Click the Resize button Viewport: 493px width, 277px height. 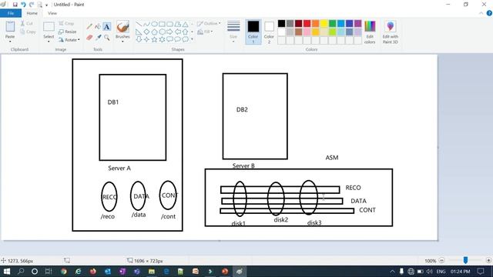[67, 32]
